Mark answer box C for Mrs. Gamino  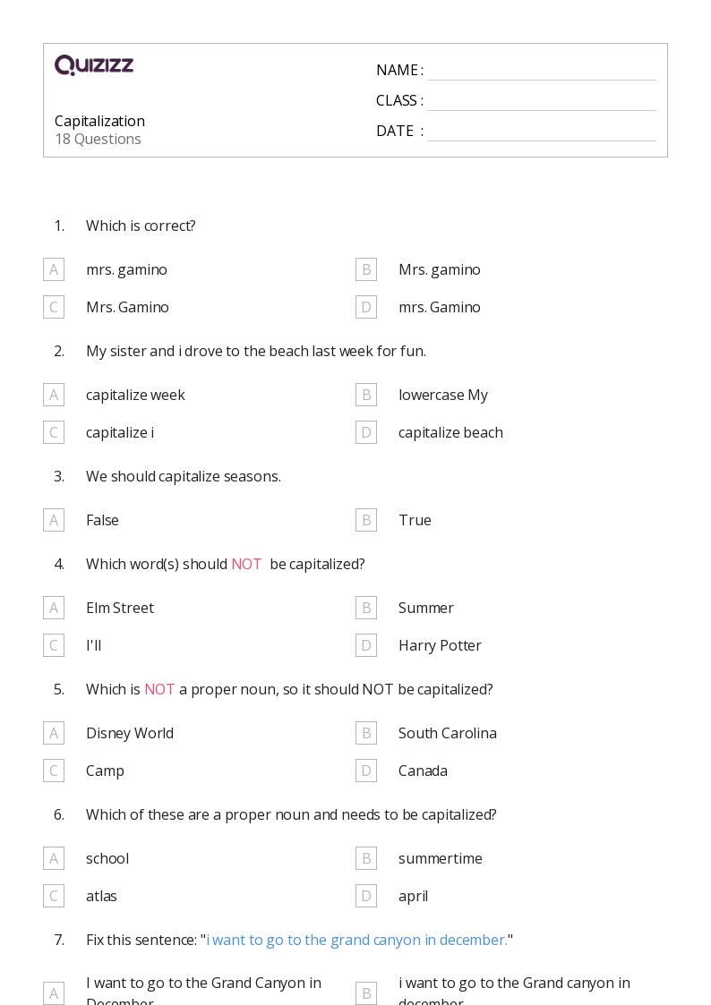point(54,307)
